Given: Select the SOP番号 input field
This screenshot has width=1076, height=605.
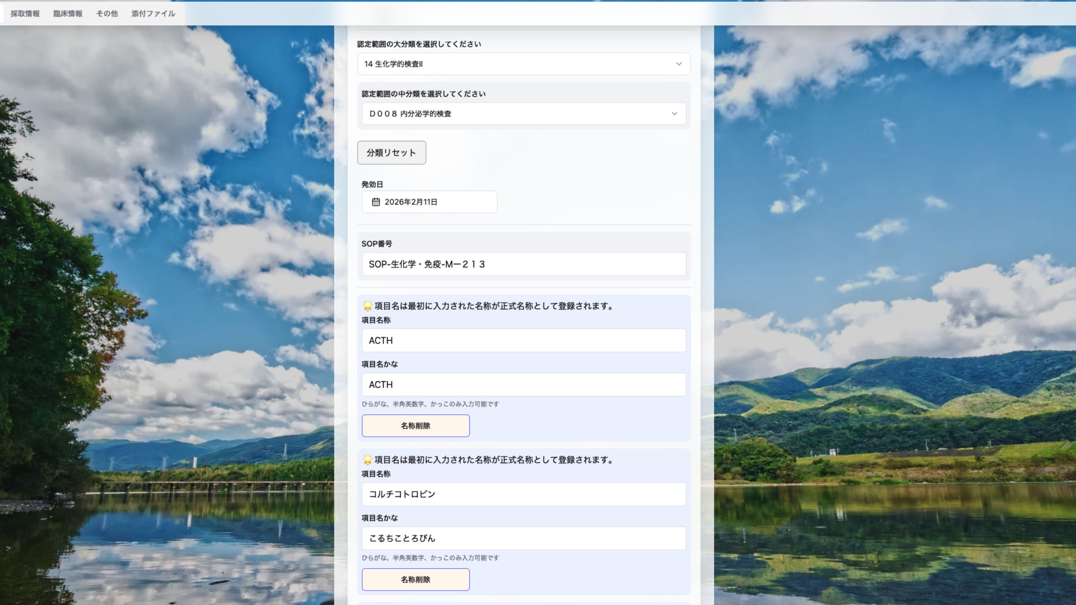Looking at the screenshot, I should (x=524, y=264).
